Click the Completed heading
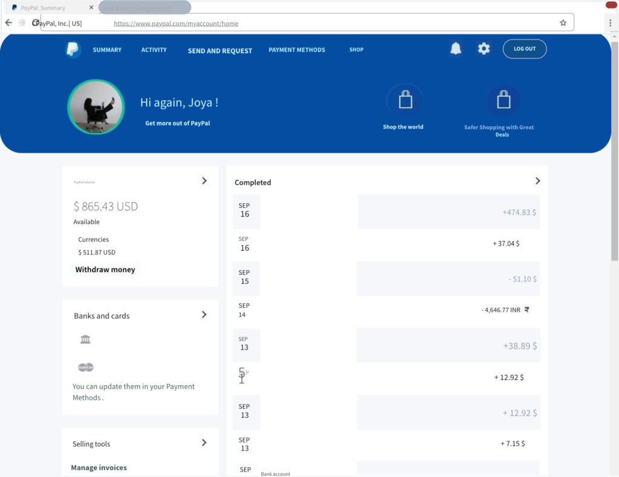Viewport: 619px width, 477px height. (x=253, y=182)
